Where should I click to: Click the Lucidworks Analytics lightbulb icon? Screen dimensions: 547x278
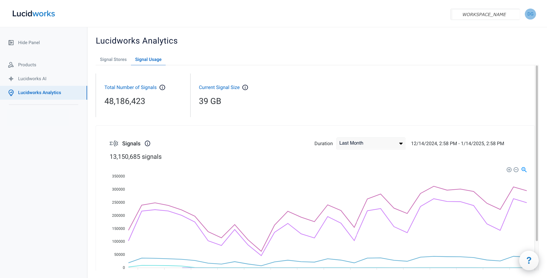[11, 92]
